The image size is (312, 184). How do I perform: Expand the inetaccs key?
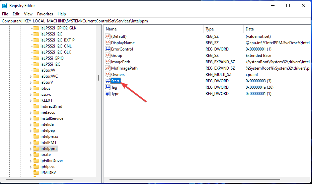point(31,113)
